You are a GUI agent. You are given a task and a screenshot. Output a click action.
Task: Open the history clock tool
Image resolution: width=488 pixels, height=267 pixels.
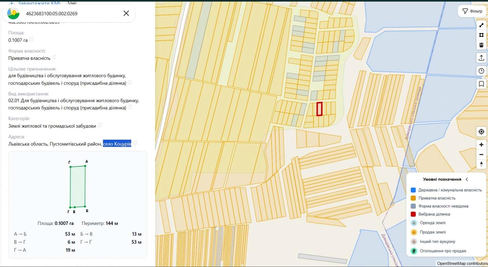[481, 71]
